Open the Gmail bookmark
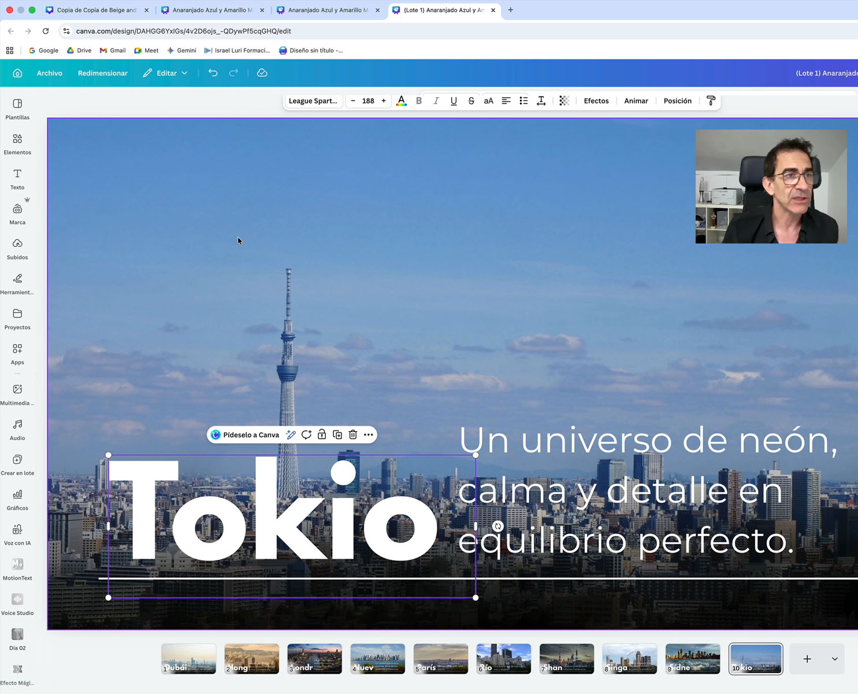 113,50
